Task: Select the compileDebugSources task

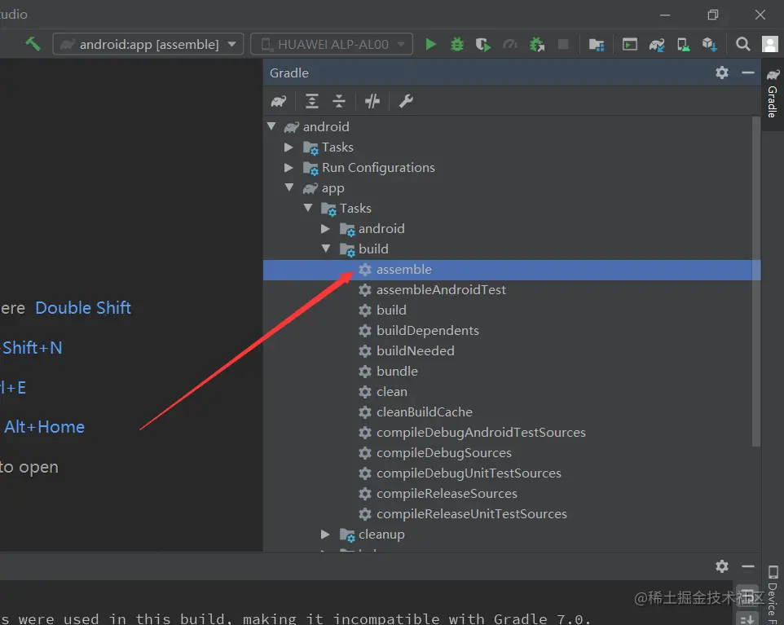Action: (443, 453)
